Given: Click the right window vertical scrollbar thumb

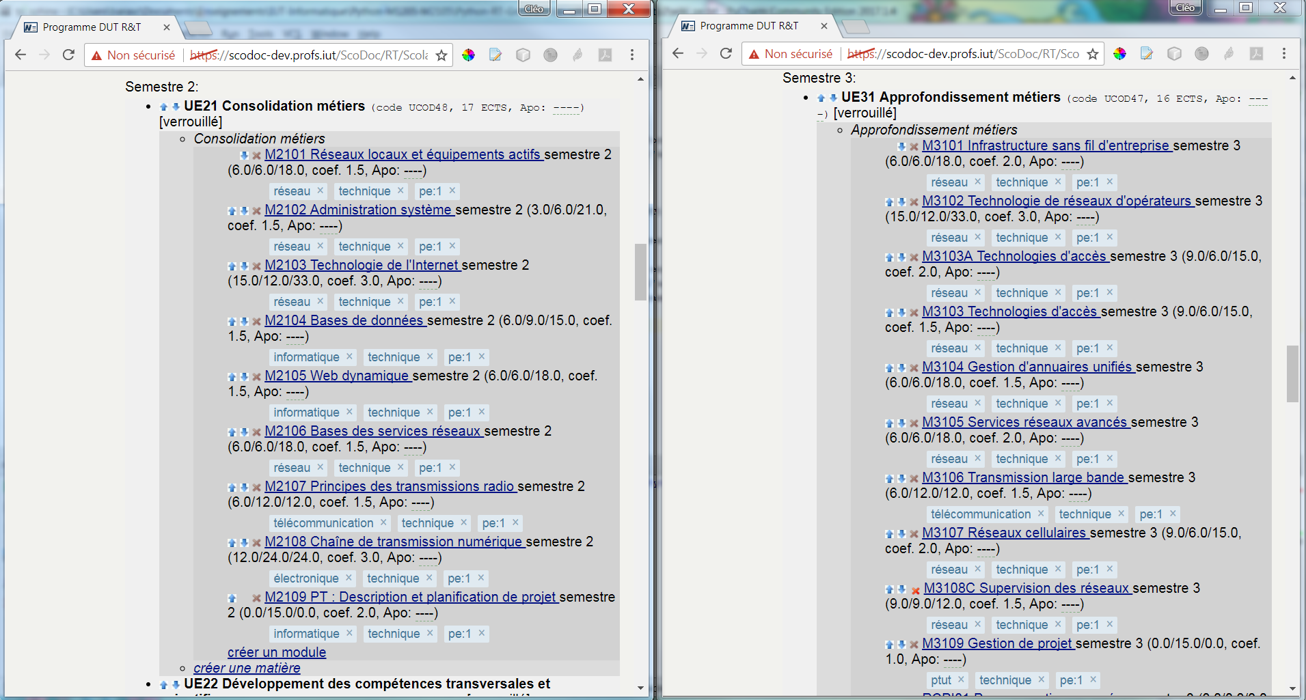Looking at the screenshot, I should coord(1292,374).
